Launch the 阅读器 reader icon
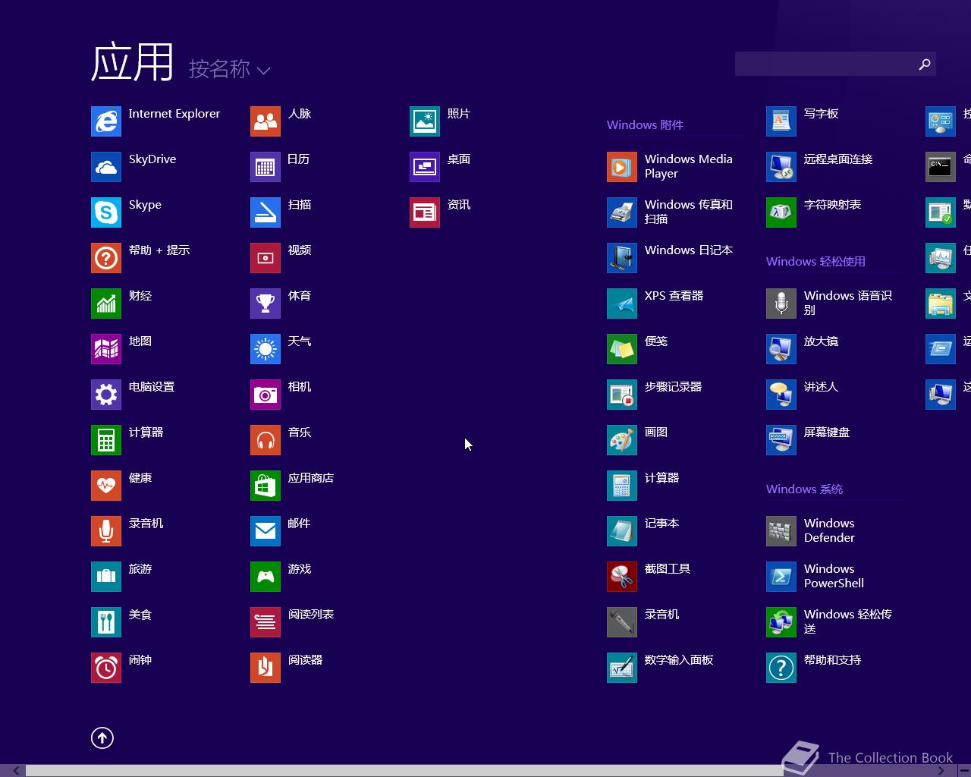Viewport: 971px width, 777px height. (266, 668)
